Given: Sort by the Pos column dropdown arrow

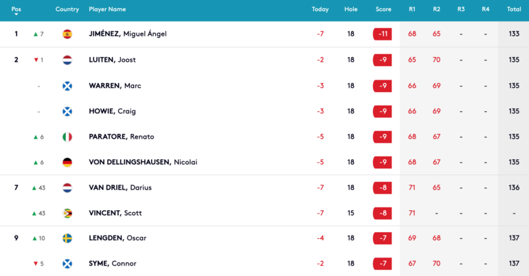Looking at the screenshot, I should (x=16, y=14).
